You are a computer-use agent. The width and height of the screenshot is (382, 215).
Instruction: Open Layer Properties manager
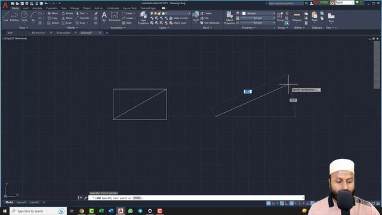(143, 18)
